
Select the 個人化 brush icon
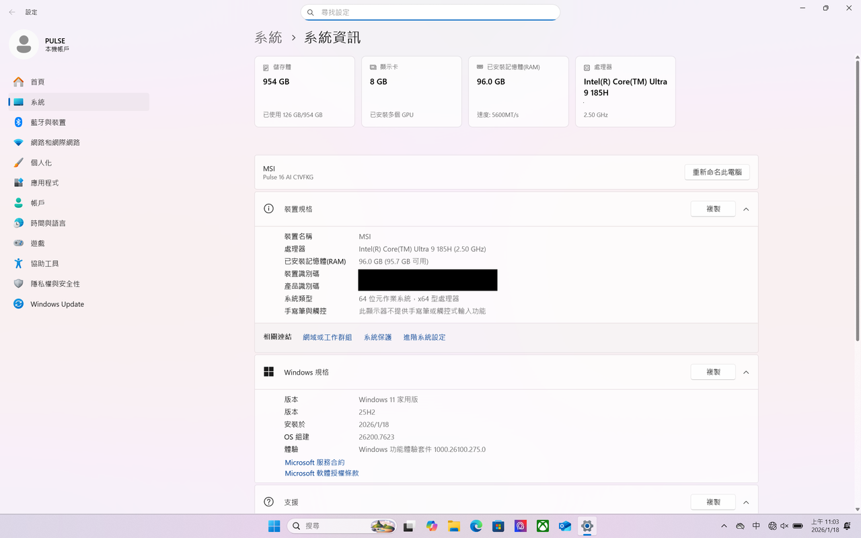[x=18, y=162]
